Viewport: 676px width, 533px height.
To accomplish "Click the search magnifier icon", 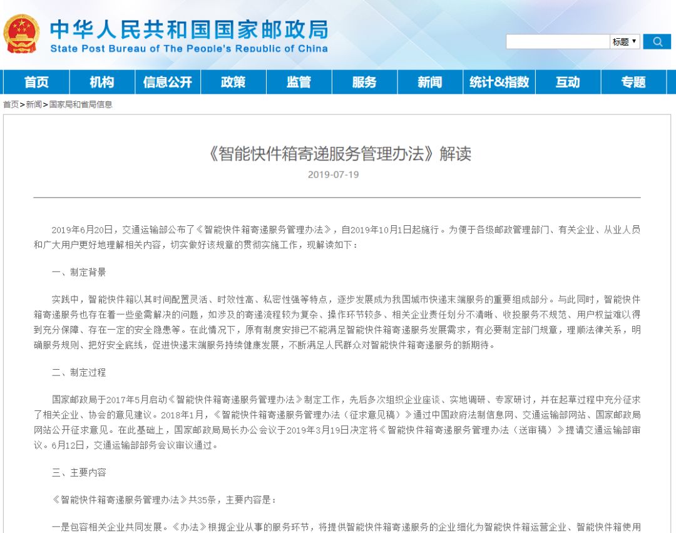I will pos(657,41).
